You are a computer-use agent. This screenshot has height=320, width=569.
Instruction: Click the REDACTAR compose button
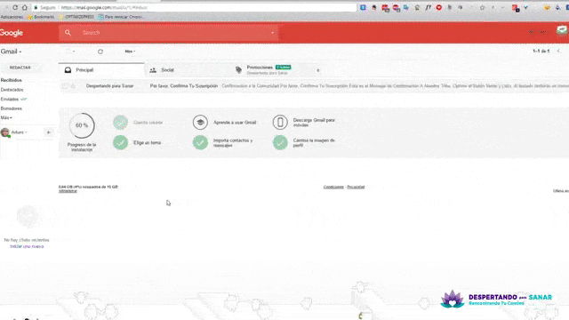click(20, 68)
